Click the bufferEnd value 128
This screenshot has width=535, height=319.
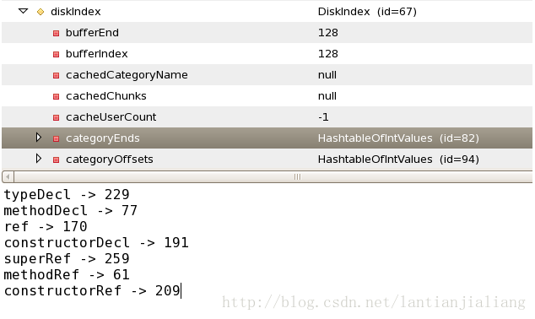328,33
